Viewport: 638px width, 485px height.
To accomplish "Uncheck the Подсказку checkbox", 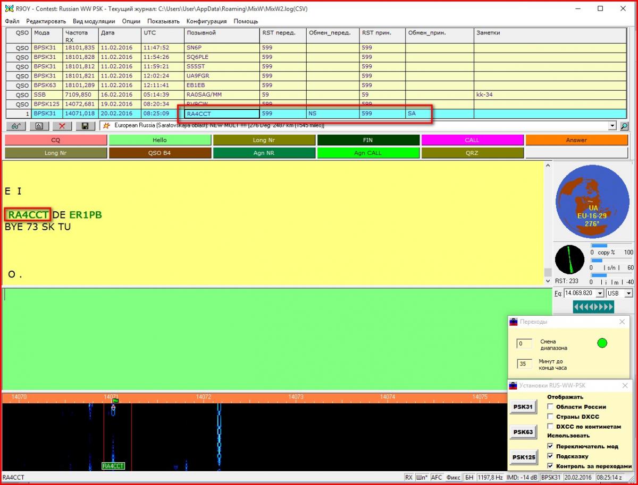I will 550,456.
